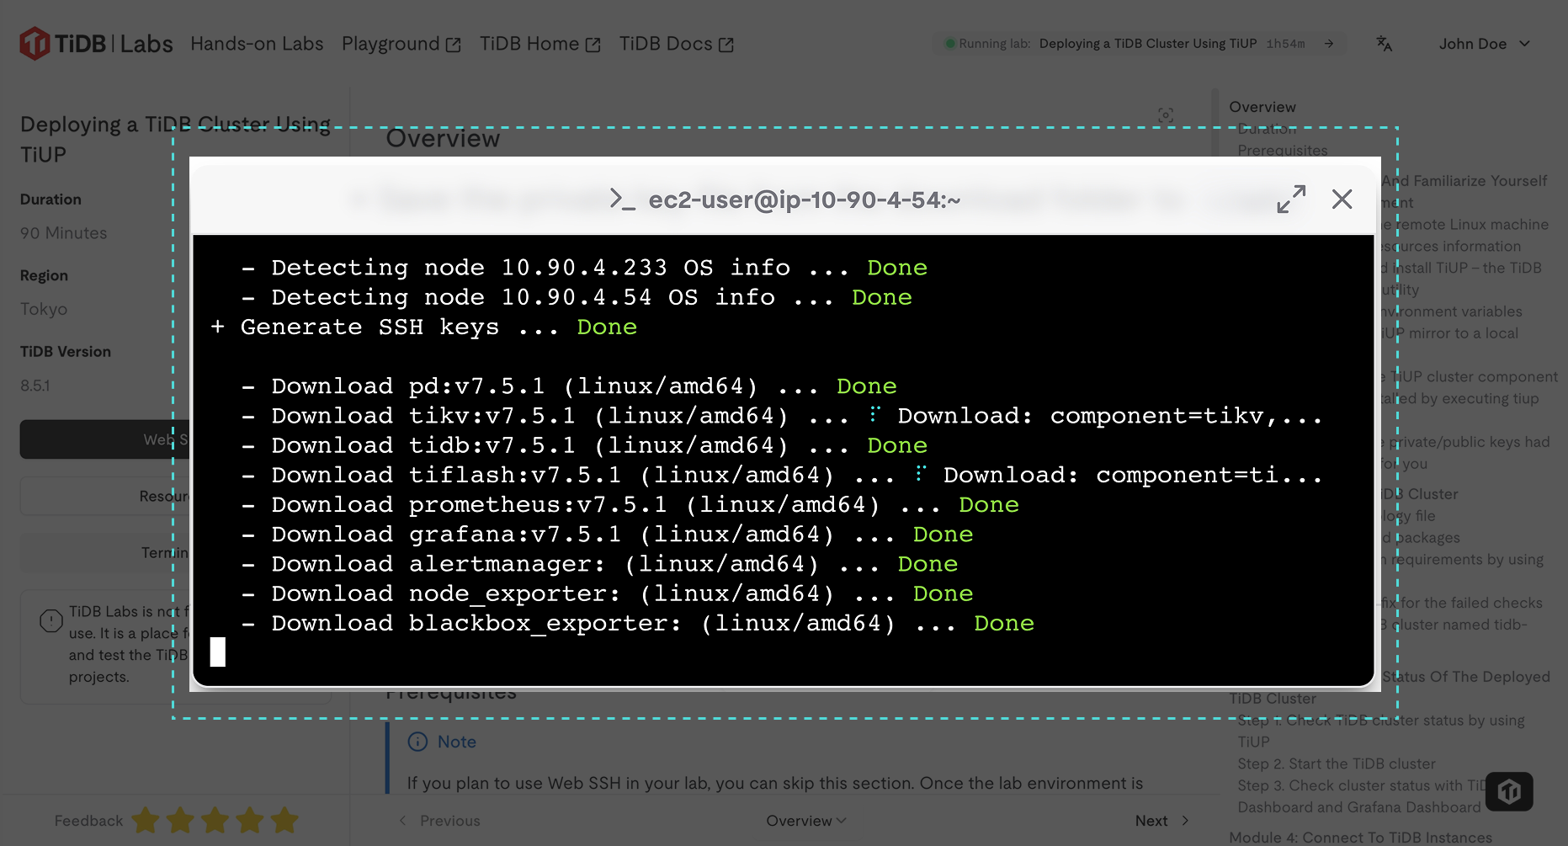
Task: Select the Hands-on Labs navigation item
Action: pyautogui.click(x=257, y=43)
